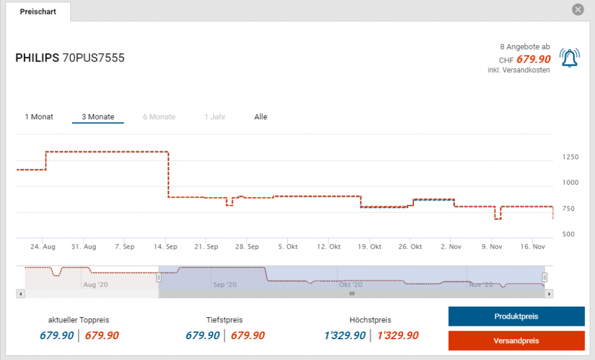Click the left range navigator handle
This screenshot has height=360, width=595.
(x=158, y=278)
